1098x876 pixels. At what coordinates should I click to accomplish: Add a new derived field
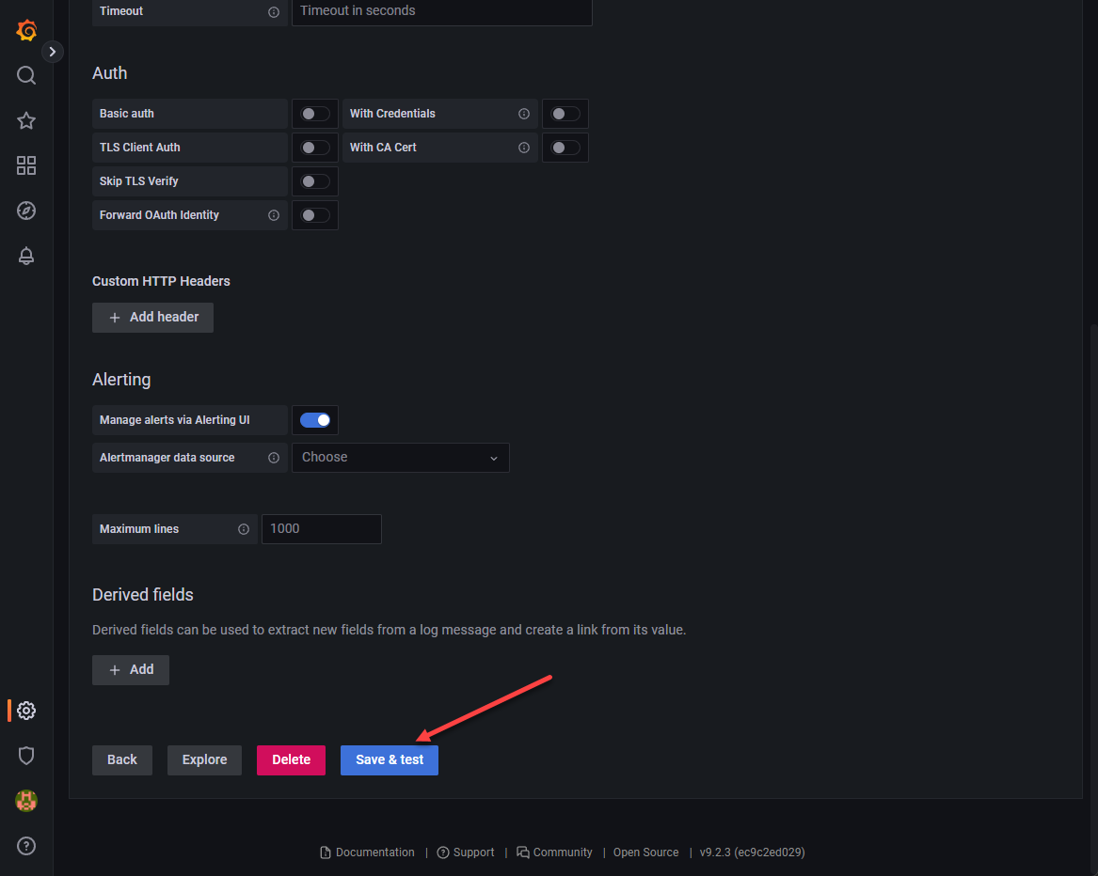(131, 670)
